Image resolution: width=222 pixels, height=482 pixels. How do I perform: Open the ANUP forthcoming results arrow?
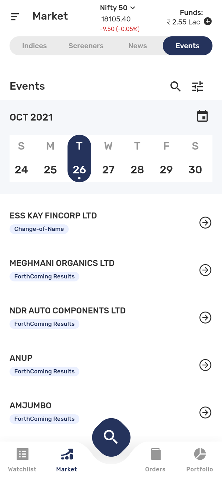[x=205, y=365]
